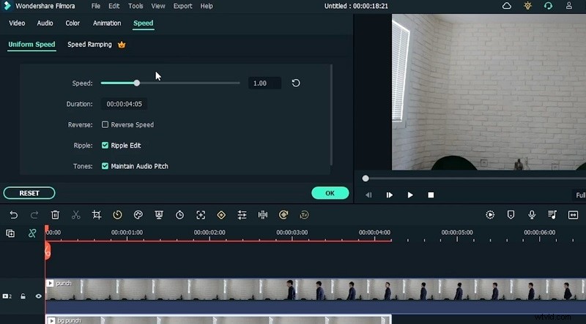The image size is (586, 324).
Task: Click the motion tracking target icon
Action: [x=201, y=214]
